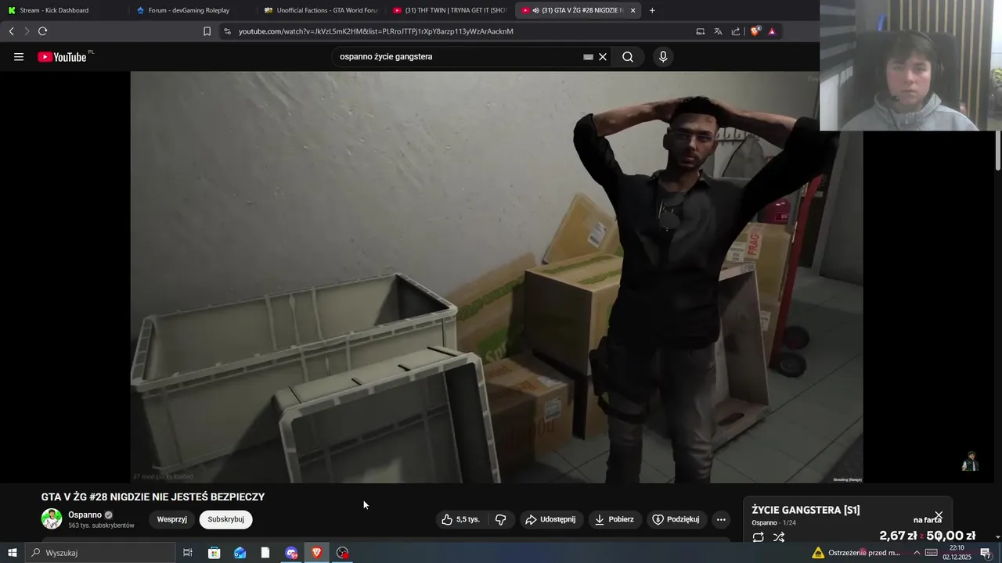Image resolution: width=1002 pixels, height=563 pixels.
Task: Toggle playlist shuffle icon
Action: click(x=779, y=537)
